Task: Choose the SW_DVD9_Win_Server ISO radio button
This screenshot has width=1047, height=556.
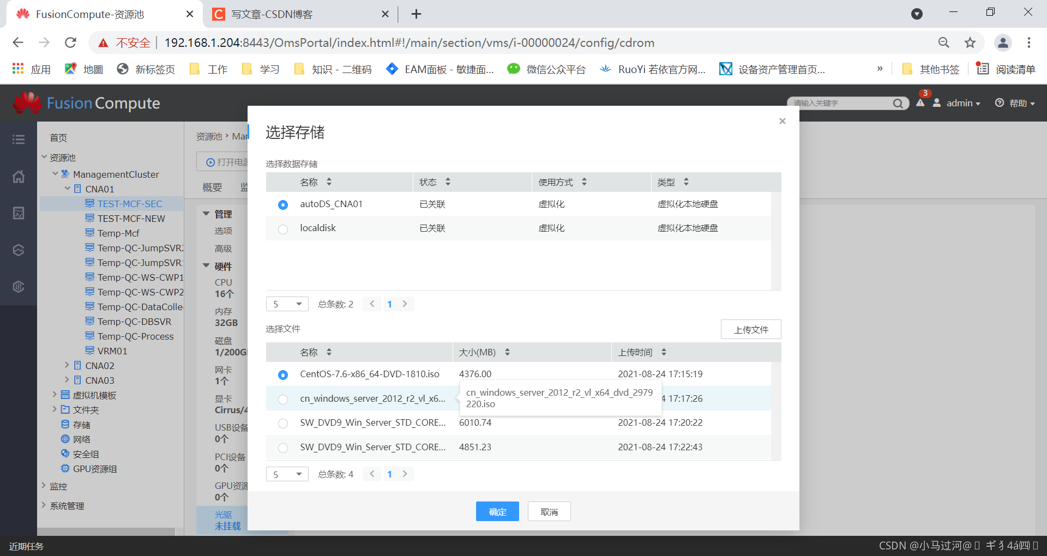Action: pyautogui.click(x=282, y=423)
